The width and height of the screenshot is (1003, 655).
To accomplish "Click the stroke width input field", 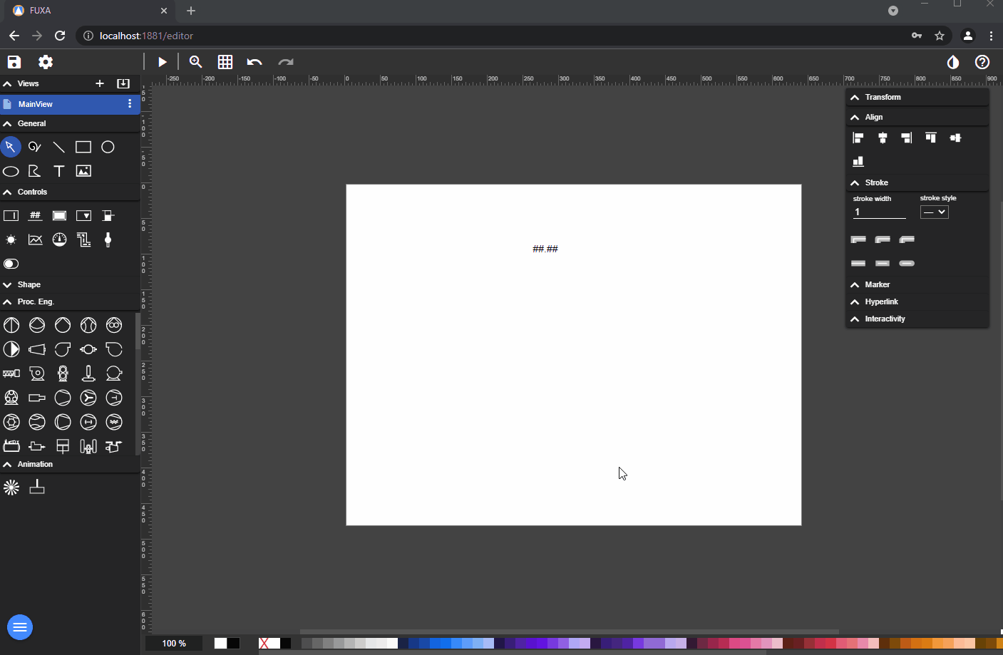I will point(879,212).
